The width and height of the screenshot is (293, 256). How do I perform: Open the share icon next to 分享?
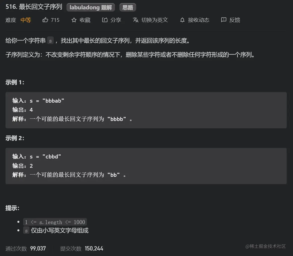click(105, 20)
